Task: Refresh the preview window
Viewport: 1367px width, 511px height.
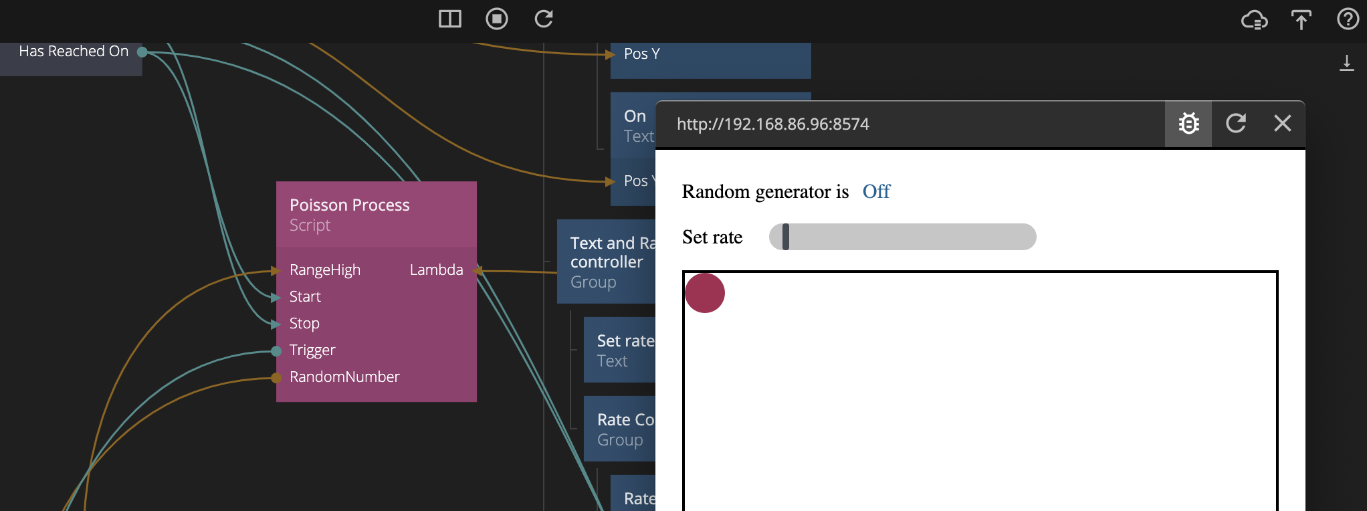Action: click(1235, 124)
